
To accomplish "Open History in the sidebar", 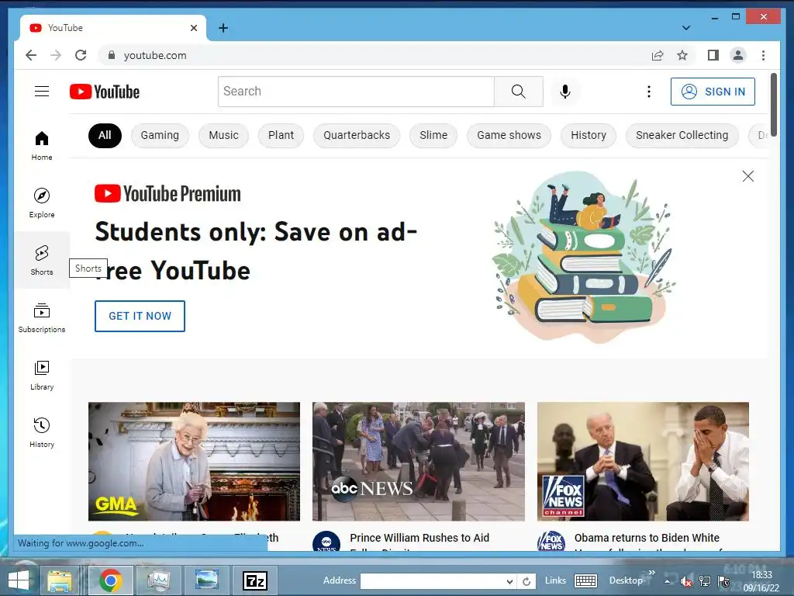I will tap(42, 432).
